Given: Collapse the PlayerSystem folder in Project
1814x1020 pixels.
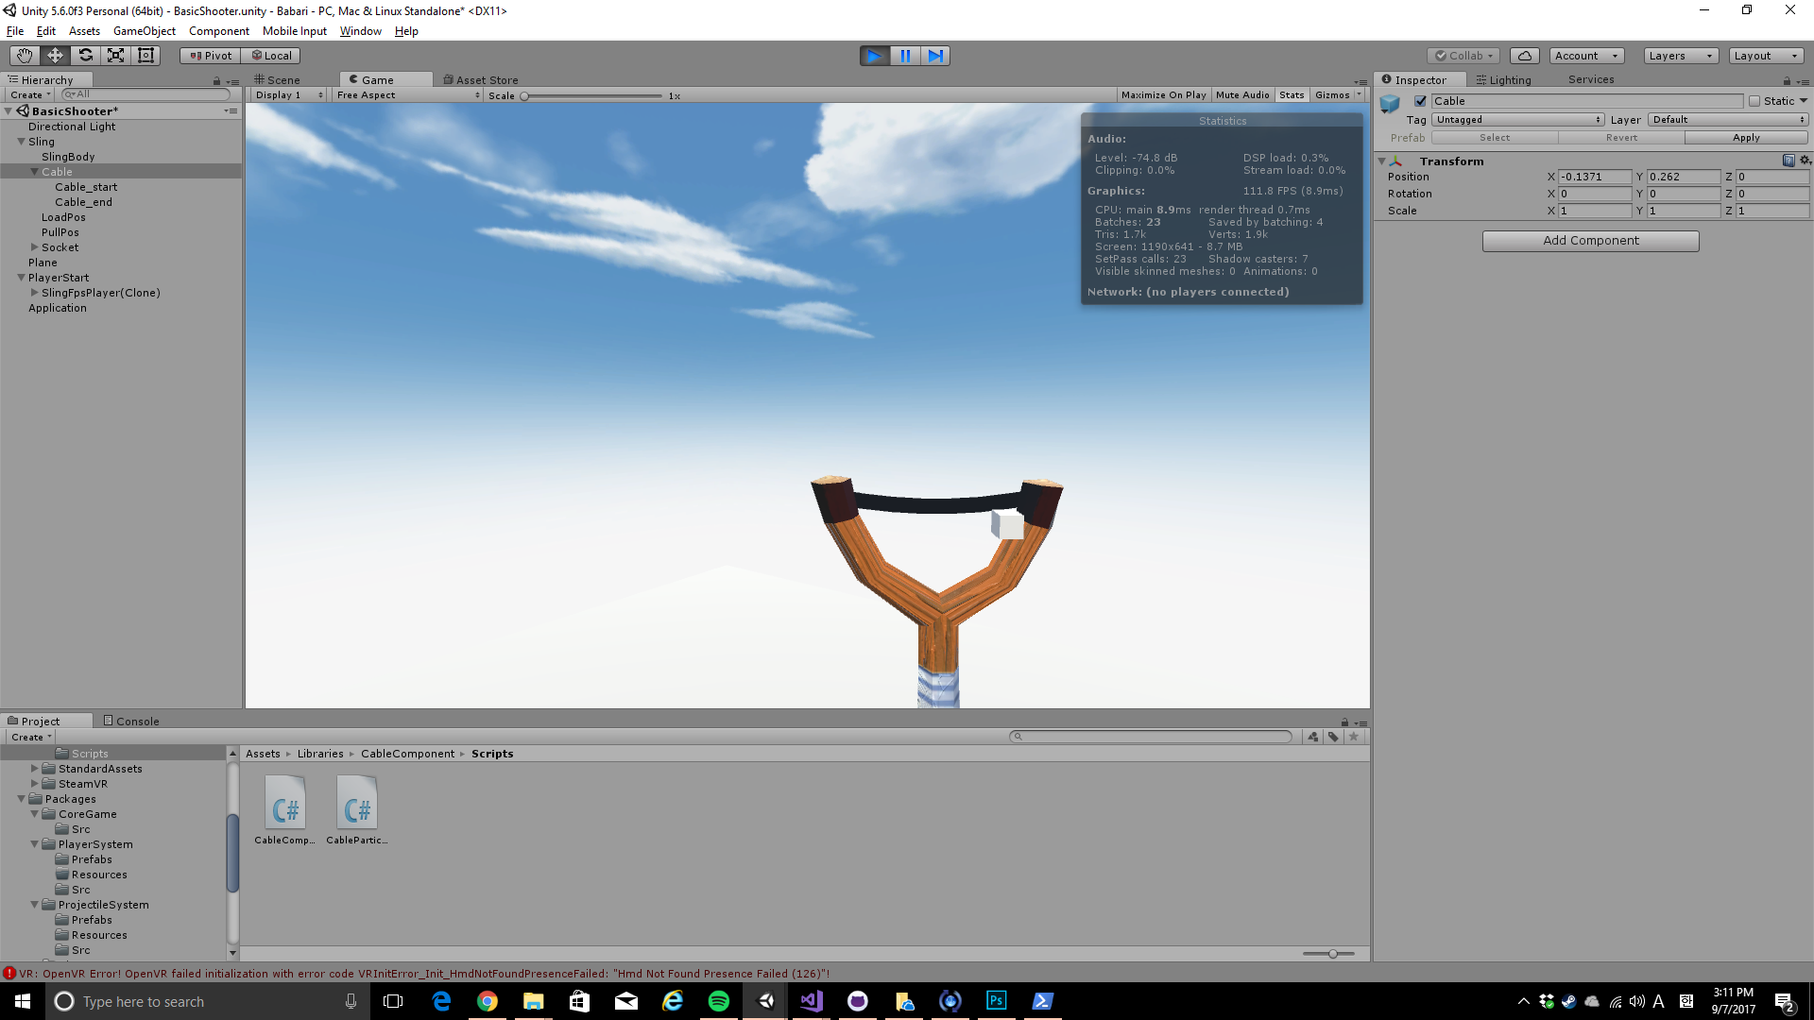Looking at the screenshot, I should click(x=33, y=844).
